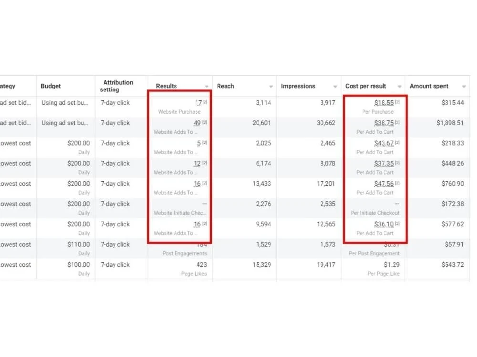Select the $172.38 amount spent cell
This screenshot has height=357, width=477.
point(453,204)
